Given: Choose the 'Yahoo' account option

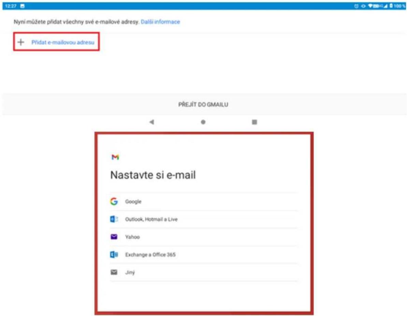Looking at the screenshot, I should pos(204,237).
